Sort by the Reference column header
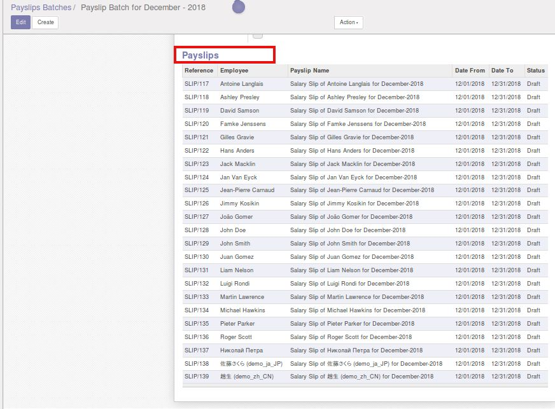Image resolution: width=555 pixels, height=409 pixels. [x=199, y=71]
